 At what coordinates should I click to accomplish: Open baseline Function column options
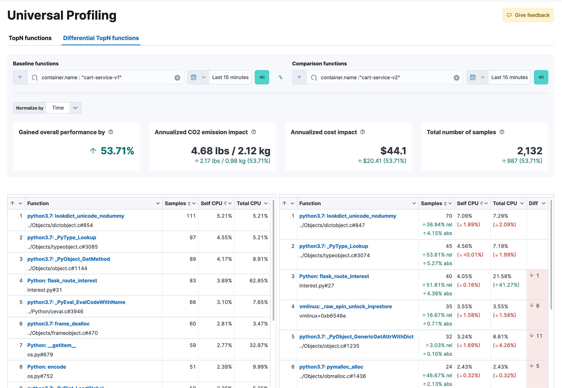pyautogui.click(x=158, y=203)
